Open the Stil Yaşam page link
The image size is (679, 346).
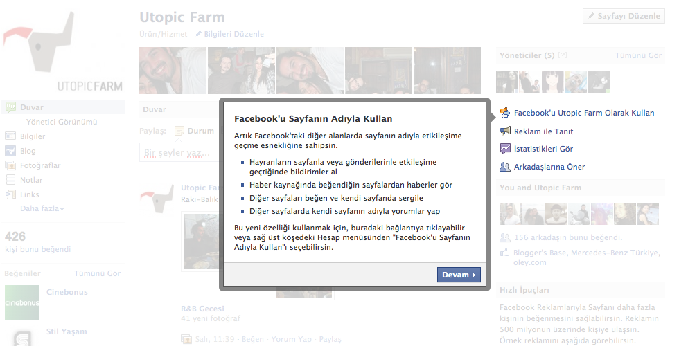(67, 331)
